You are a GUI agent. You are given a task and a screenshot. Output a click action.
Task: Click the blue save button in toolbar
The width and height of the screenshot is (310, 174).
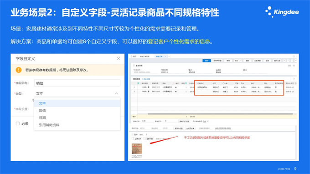(207, 61)
